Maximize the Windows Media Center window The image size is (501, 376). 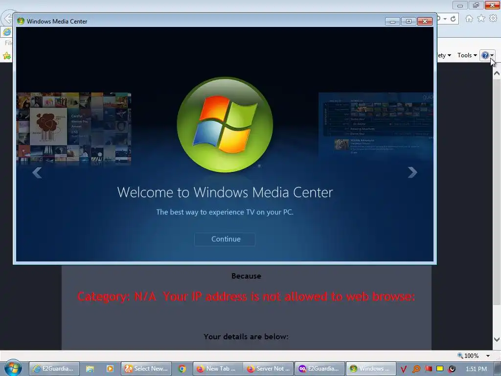pyautogui.click(x=409, y=22)
